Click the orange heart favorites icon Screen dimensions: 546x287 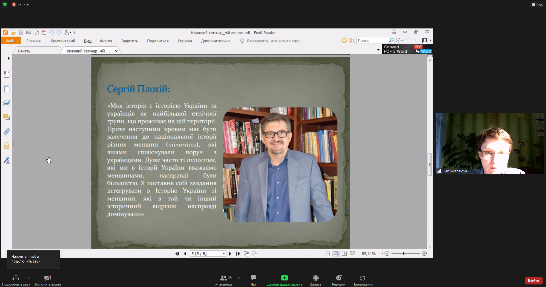click(344, 41)
